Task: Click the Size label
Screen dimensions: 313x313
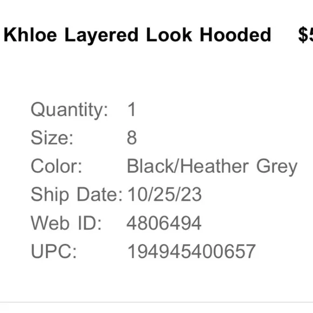Action: tap(52, 138)
